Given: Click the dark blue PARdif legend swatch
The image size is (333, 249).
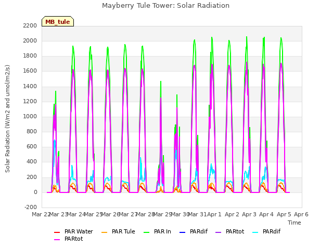Looking at the screenshot, I should [183, 232].
